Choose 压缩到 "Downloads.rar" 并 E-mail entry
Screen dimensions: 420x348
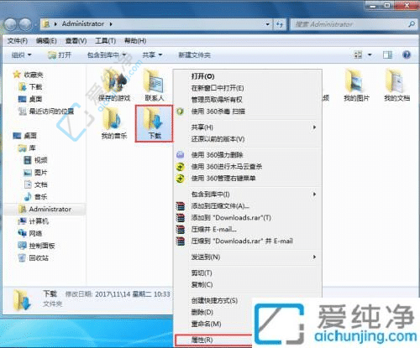[x=248, y=241]
